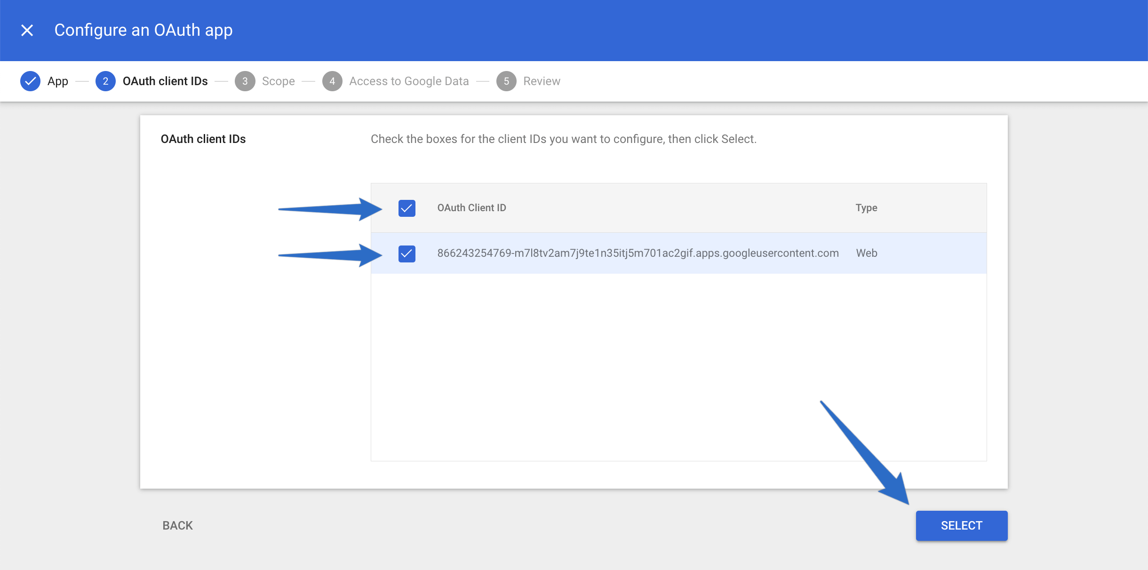Toggle the select-all checkbox in table header
This screenshot has width=1148, height=570.
pos(407,208)
